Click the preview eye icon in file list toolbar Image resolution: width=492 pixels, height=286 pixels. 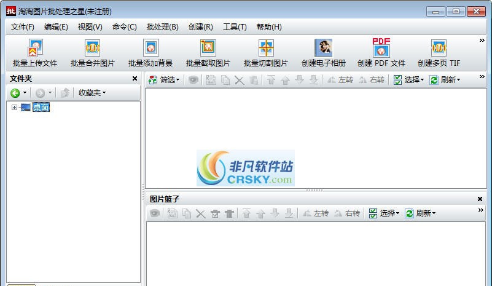193,80
